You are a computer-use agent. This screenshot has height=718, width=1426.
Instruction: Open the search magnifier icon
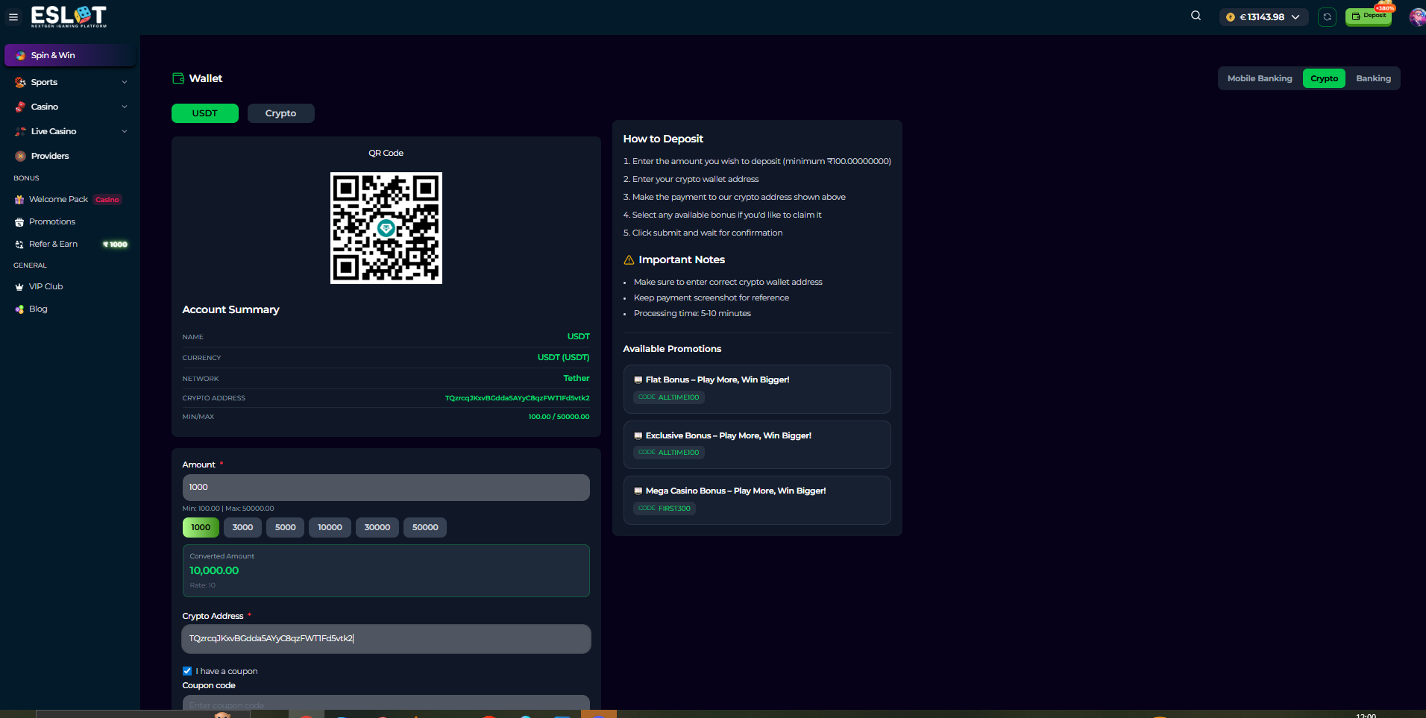click(x=1196, y=16)
